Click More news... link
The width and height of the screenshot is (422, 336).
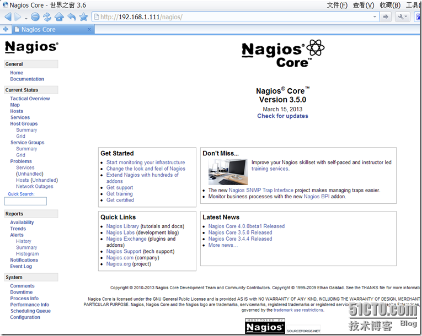click(x=223, y=245)
